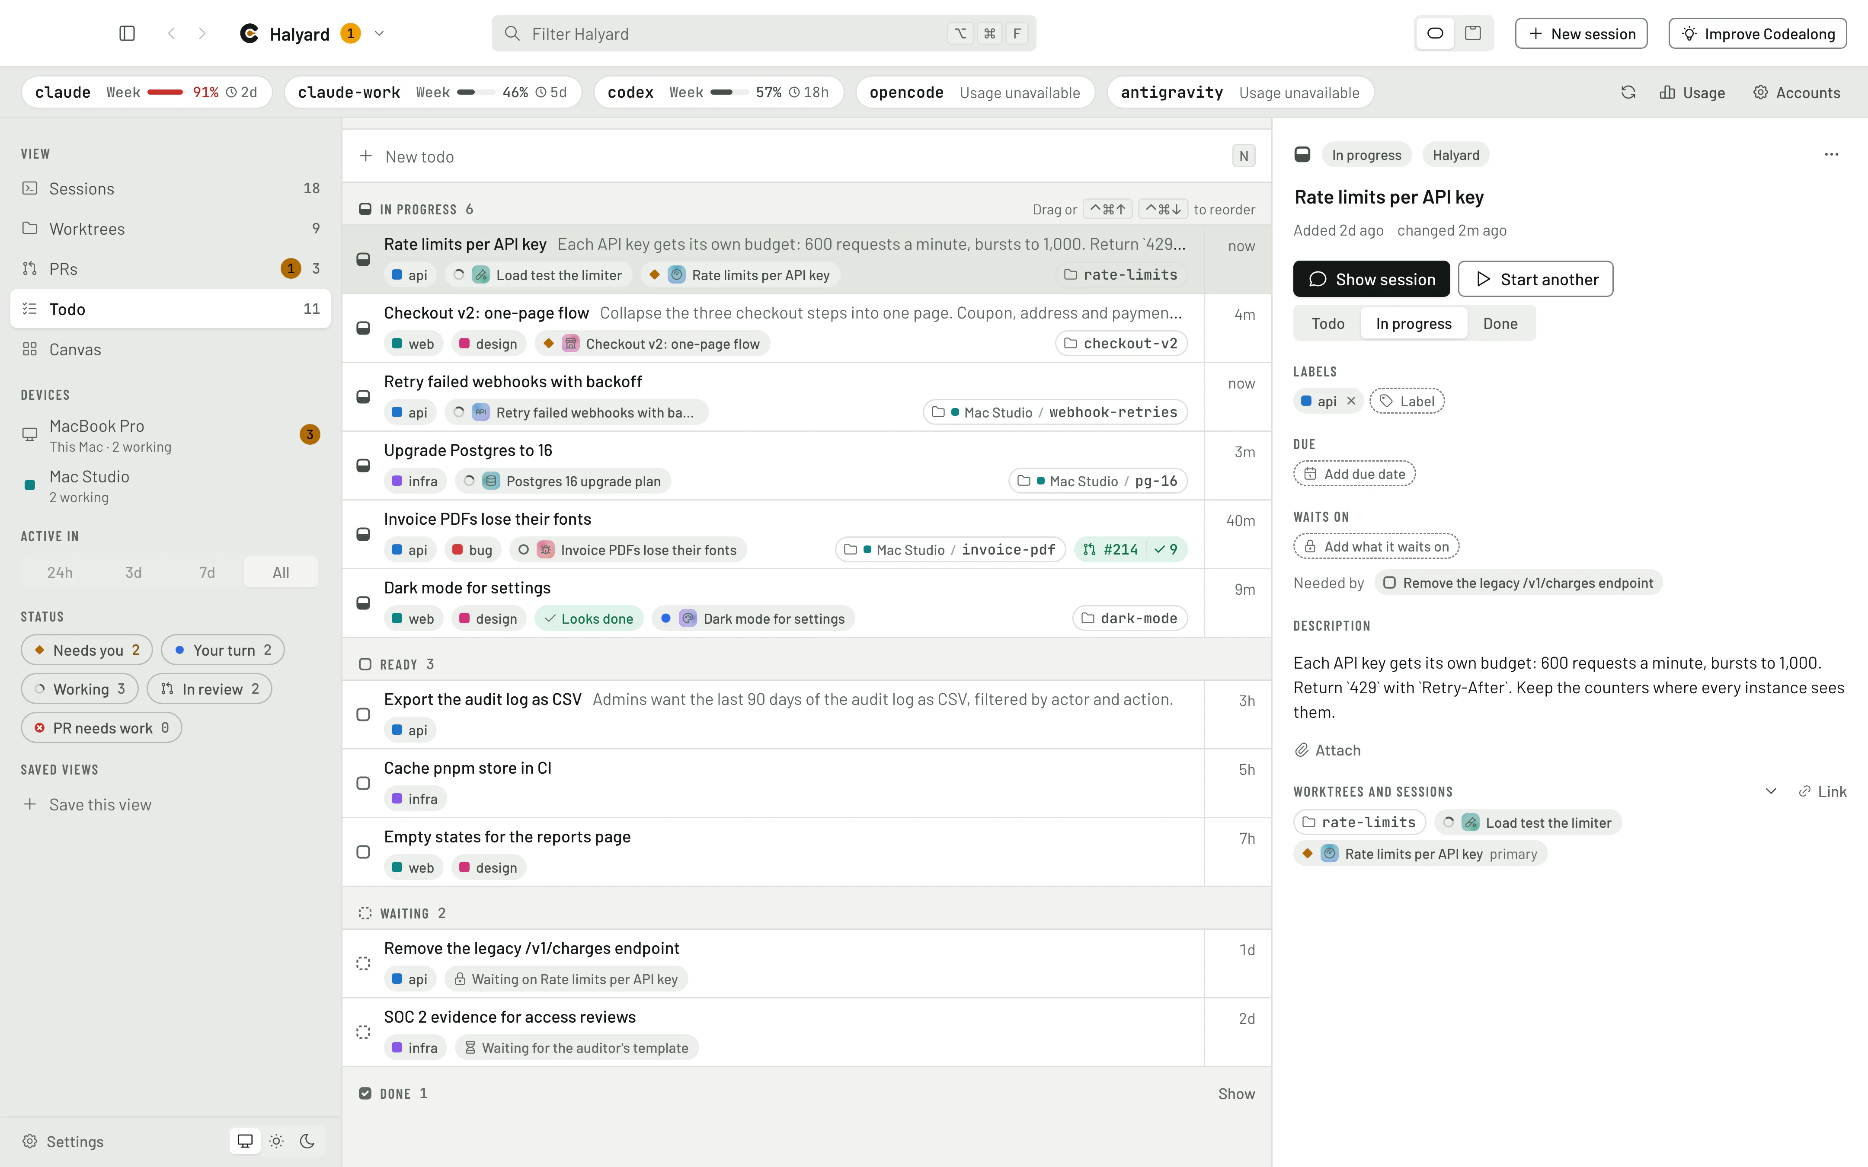Go back with the left arrow
The height and width of the screenshot is (1167, 1868).
pos(171,33)
